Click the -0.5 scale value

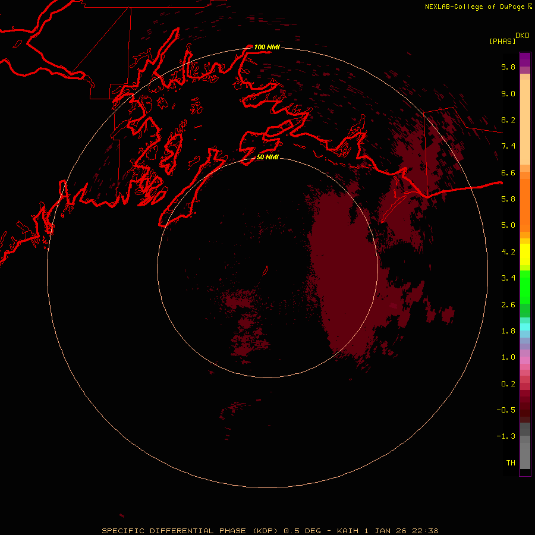tap(506, 410)
